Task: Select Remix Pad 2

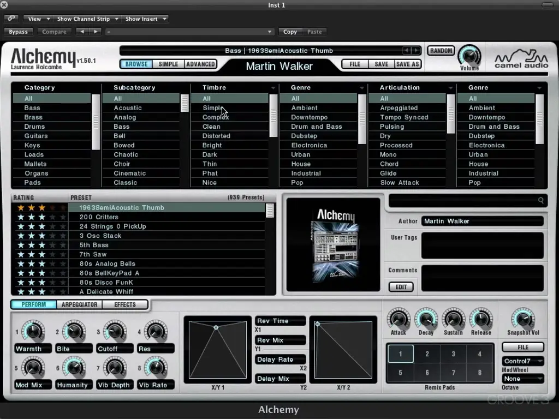Action: click(427, 354)
